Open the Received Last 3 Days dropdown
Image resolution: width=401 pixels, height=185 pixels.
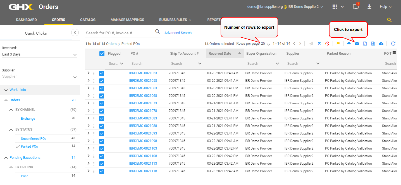coord(39,54)
